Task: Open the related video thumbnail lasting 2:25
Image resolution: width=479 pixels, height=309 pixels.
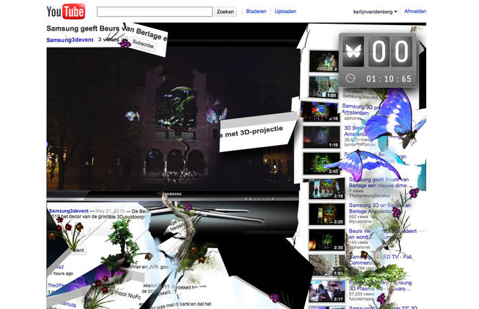Action: point(327,214)
